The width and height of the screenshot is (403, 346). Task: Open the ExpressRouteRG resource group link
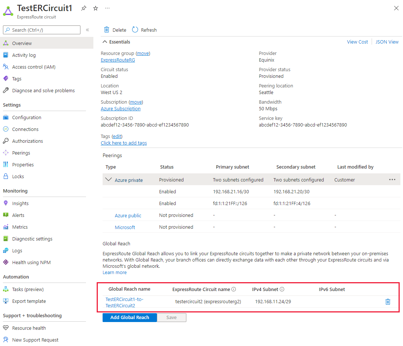pyautogui.click(x=117, y=60)
